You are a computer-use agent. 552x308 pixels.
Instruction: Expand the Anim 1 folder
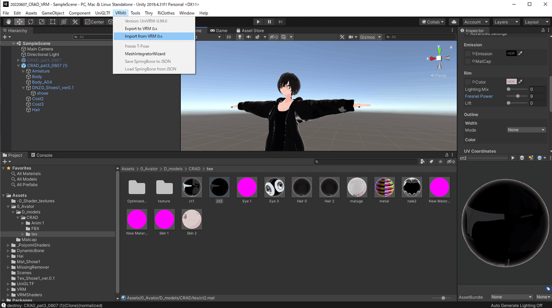(23, 223)
